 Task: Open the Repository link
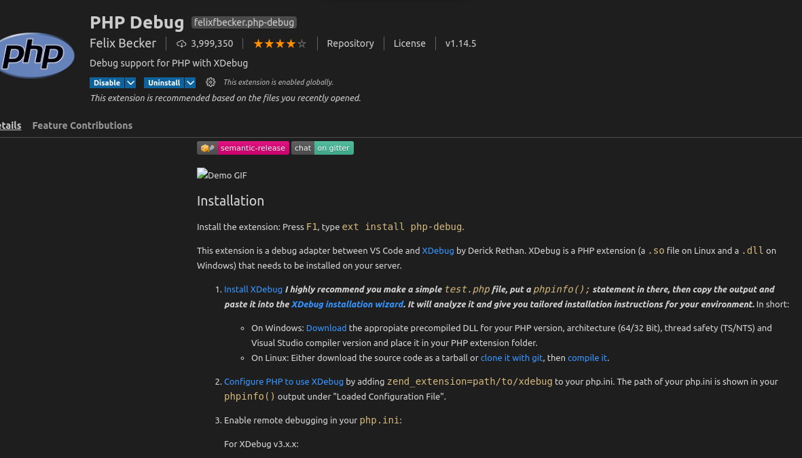pyautogui.click(x=350, y=43)
